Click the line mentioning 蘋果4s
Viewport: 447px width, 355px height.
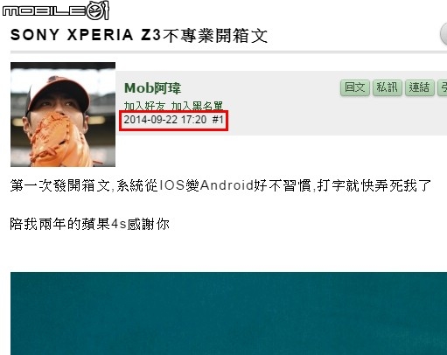coord(89,224)
